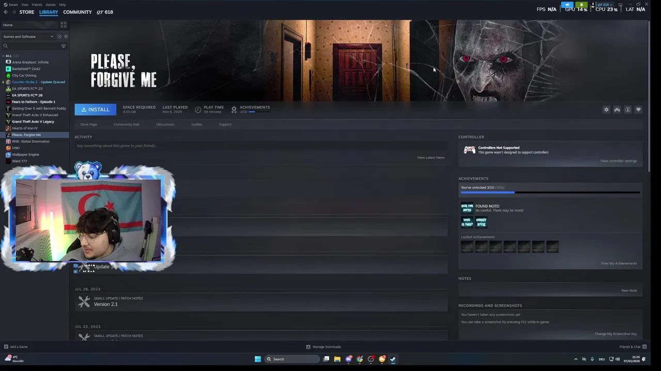Click the Steam taskbar icon
Viewport: 661px width, 371px height.
coord(393,359)
